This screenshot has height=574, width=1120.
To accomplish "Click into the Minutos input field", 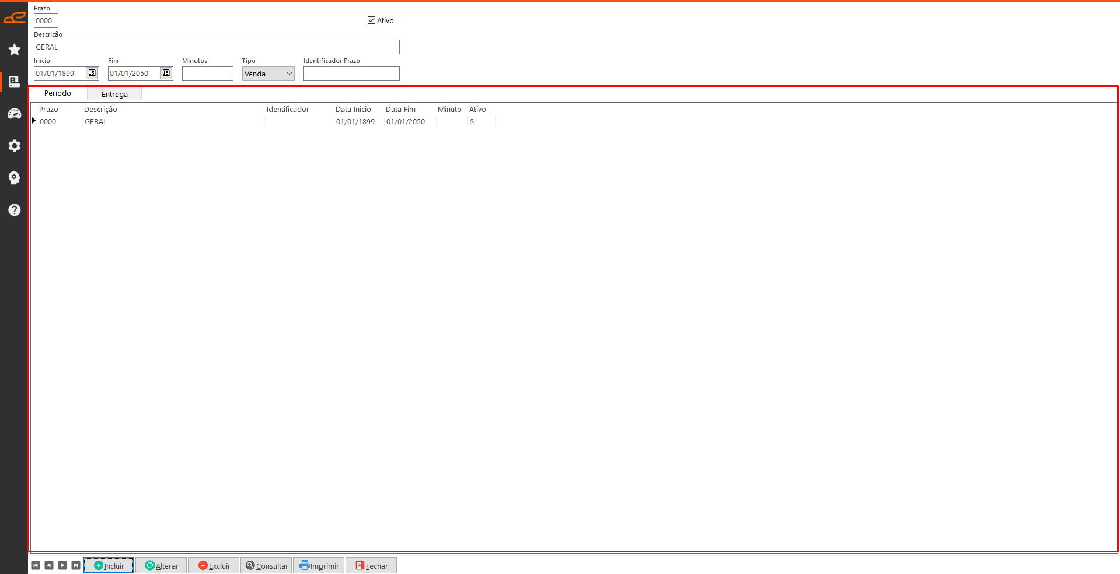I will (207, 73).
